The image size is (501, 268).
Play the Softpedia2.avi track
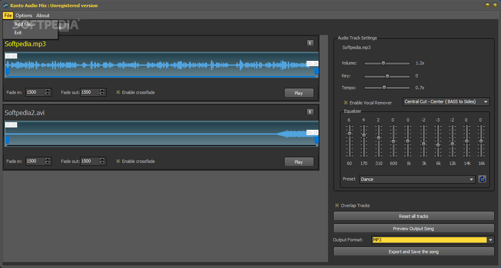(x=299, y=162)
